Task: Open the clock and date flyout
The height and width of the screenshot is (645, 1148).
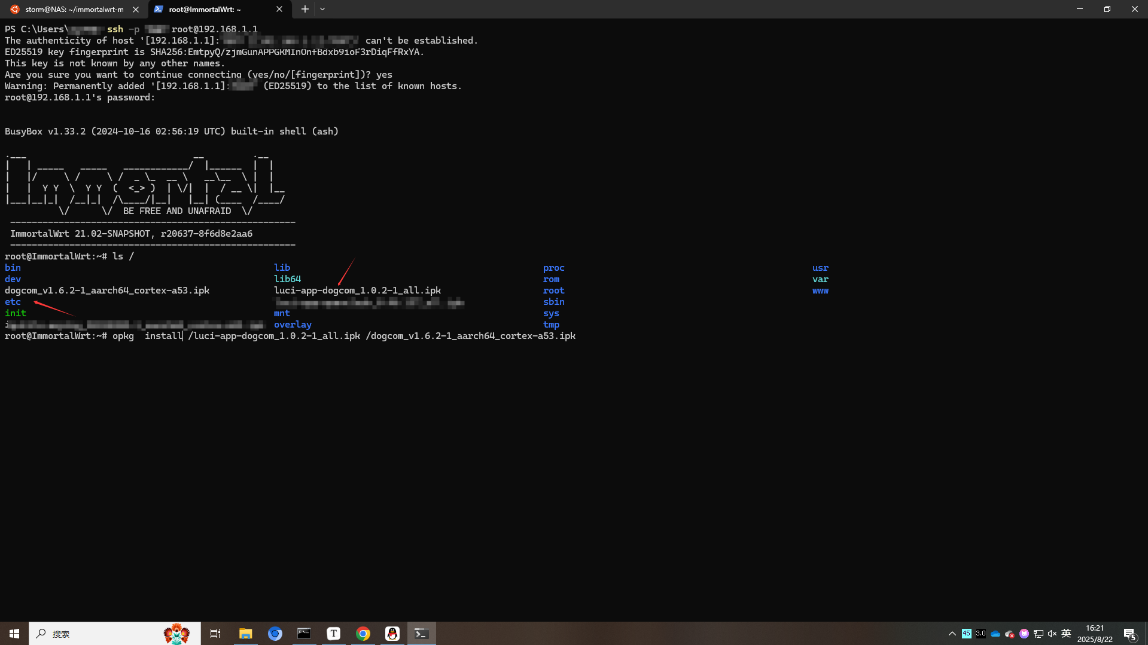Action: (1095, 634)
